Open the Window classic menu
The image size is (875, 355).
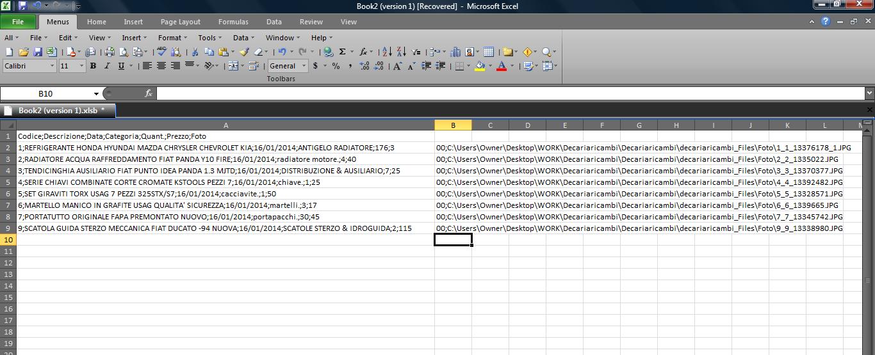tap(282, 38)
